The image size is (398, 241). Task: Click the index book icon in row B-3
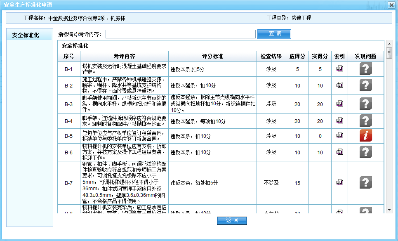tap(339, 104)
